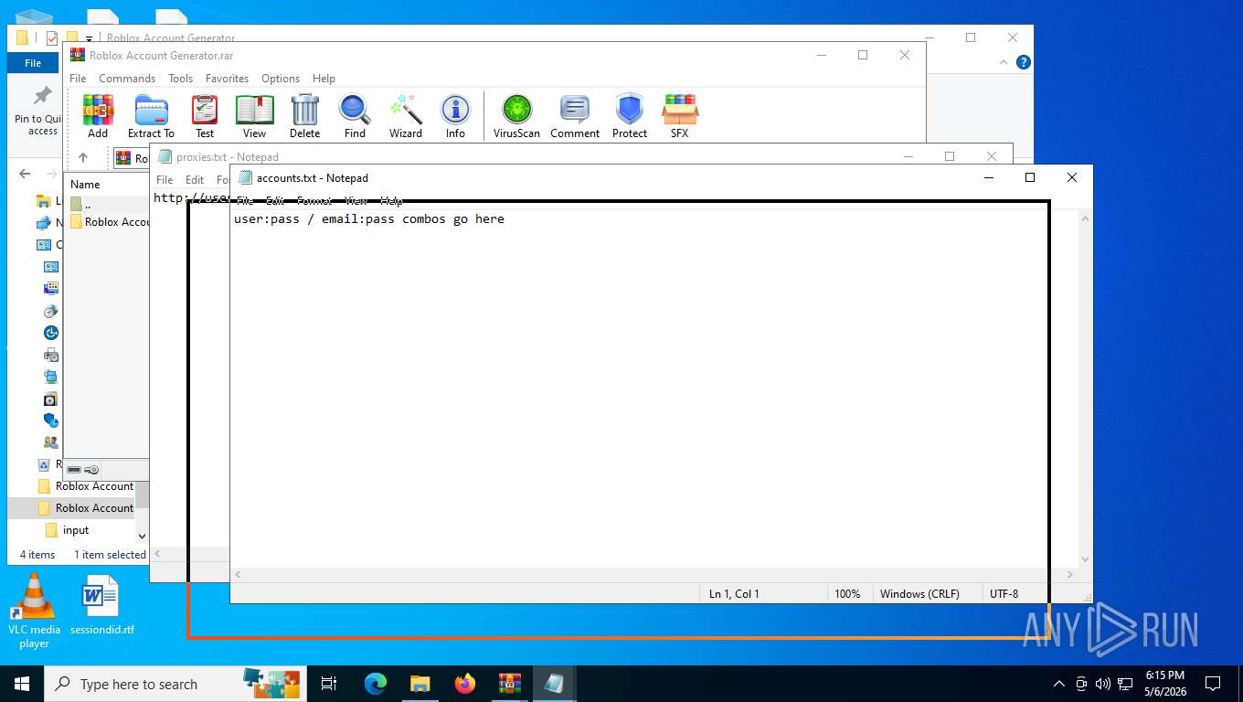Click 'Windows (CRLF)' in the status bar
The height and width of the screenshot is (702, 1243).
coord(919,594)
